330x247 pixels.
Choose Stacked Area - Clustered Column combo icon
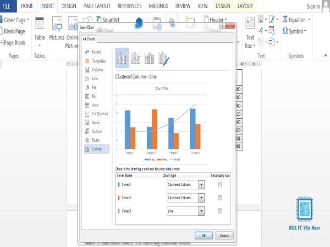[149, 58]
